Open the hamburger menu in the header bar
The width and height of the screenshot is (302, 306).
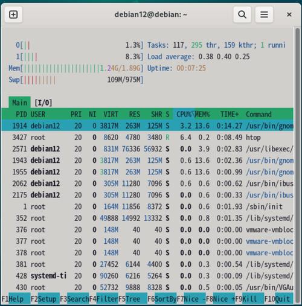pos(264,14)
